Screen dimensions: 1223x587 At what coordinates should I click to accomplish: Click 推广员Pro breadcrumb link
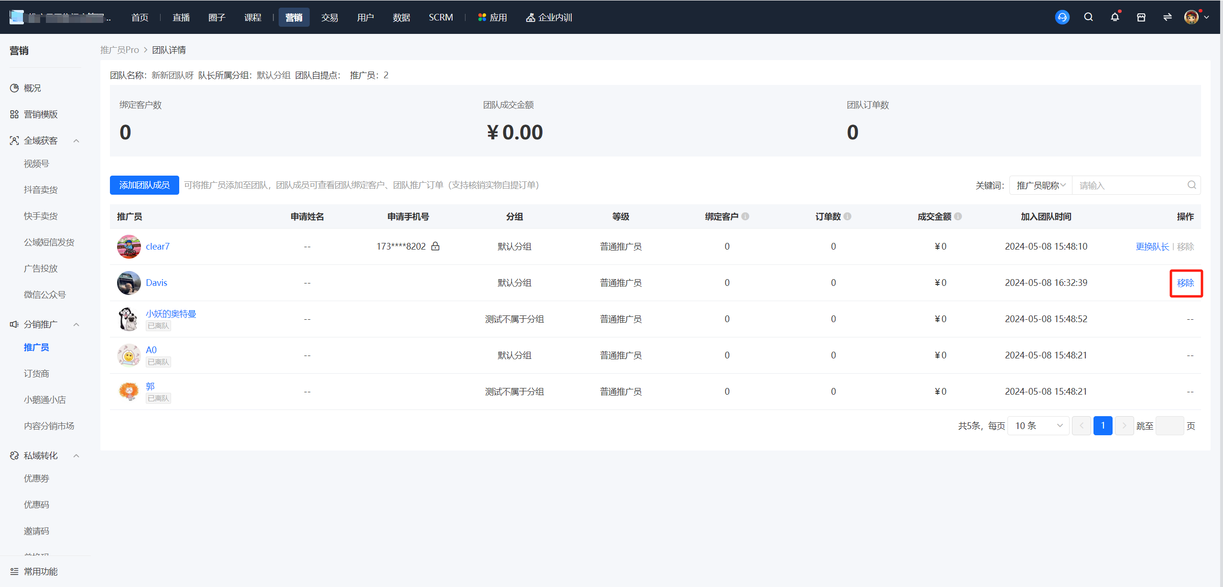(119, 50)
